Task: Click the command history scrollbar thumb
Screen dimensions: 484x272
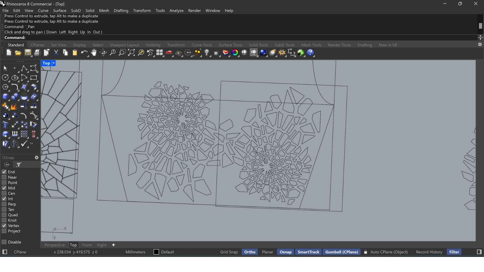Action: (480, 26)
